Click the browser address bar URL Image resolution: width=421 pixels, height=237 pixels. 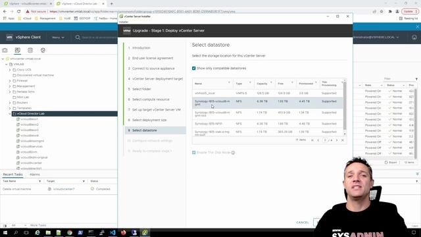point(142,12)
